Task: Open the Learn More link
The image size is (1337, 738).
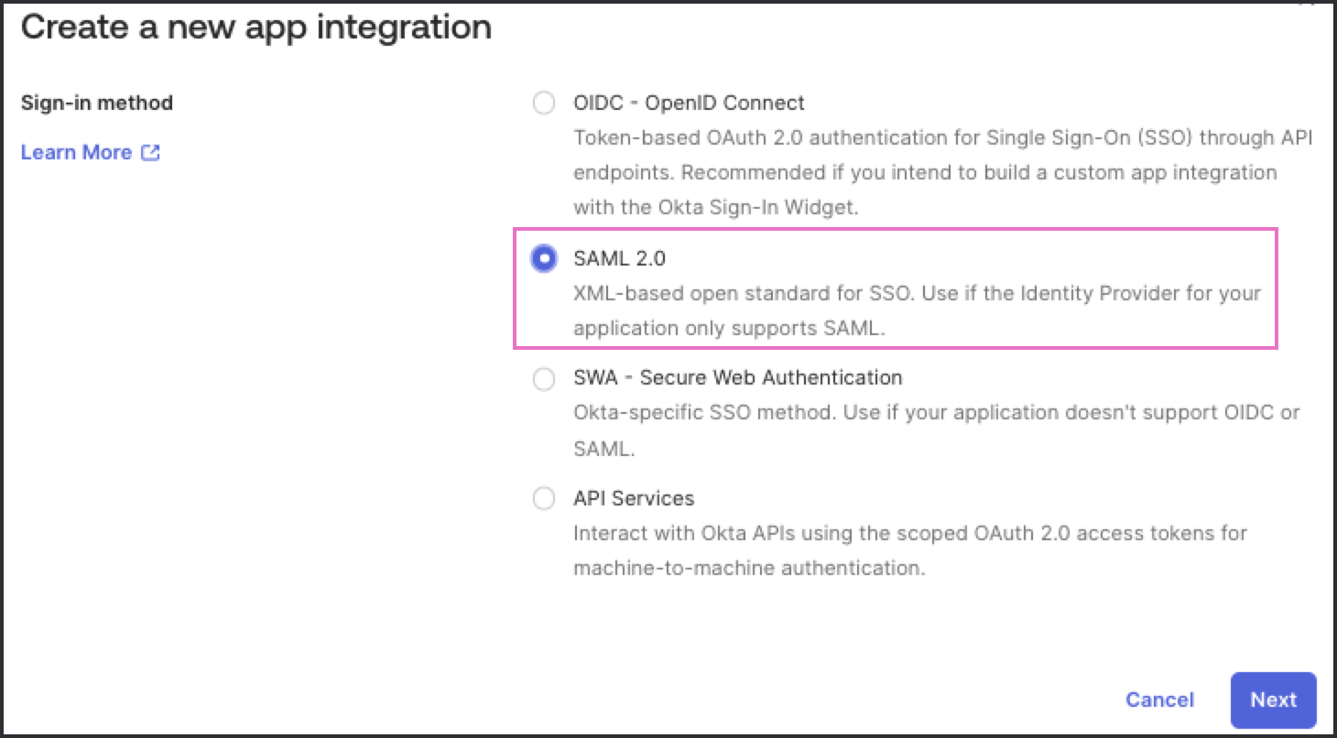Action: (x=76, y=152)
